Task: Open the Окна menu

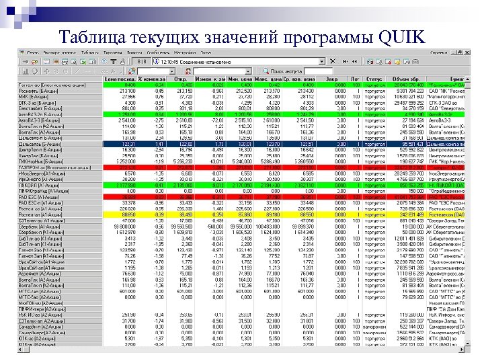Action: [x=206, y=53]
